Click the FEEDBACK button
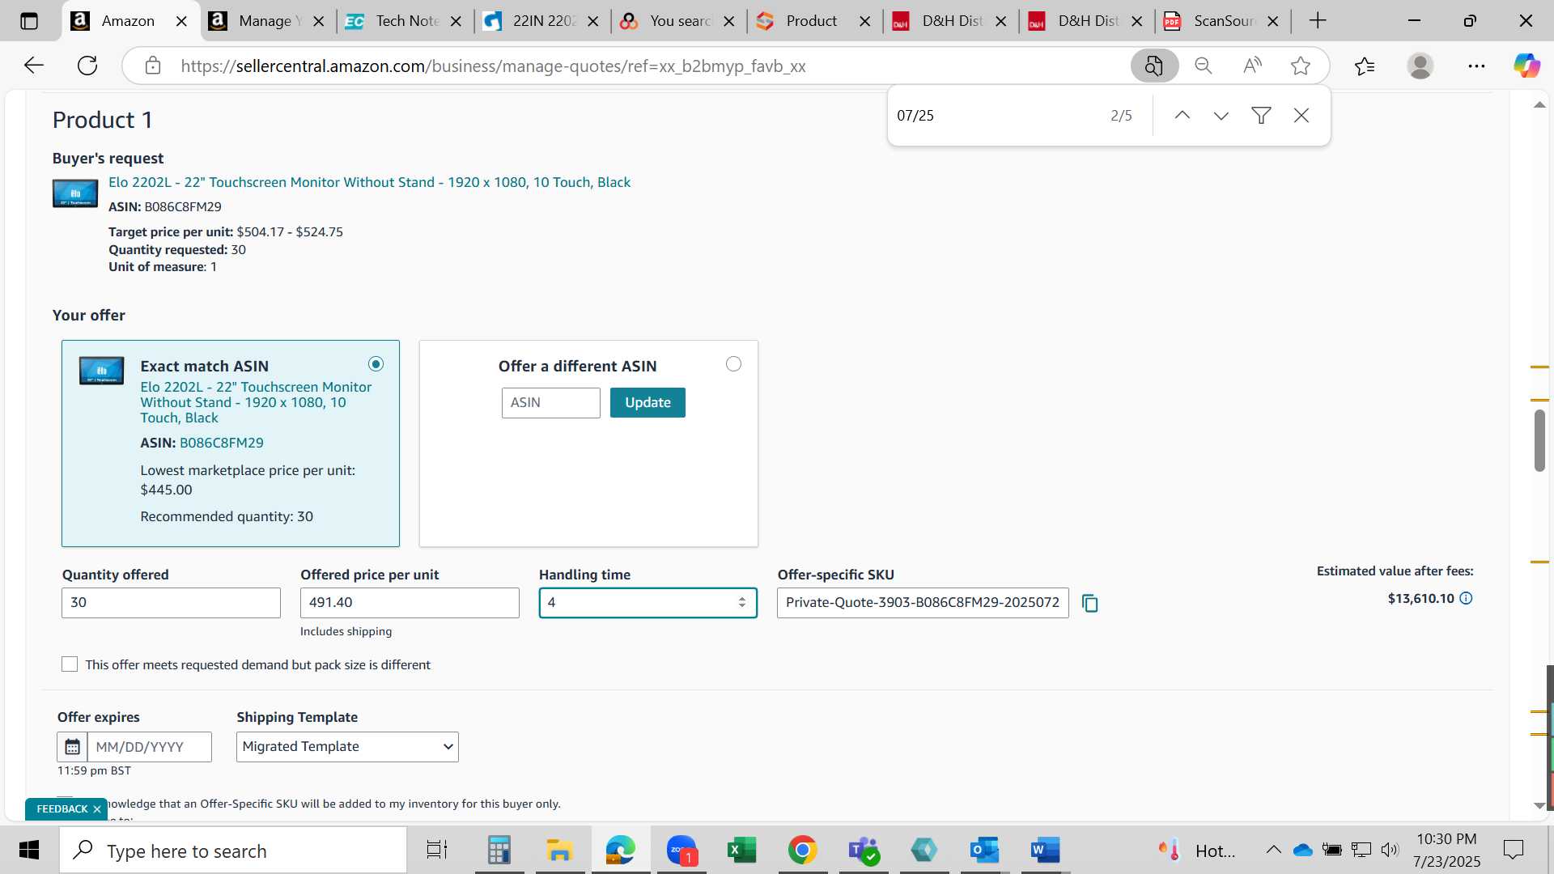The image size is (1554, 874). pyautogui.click(x=62, y=809)
